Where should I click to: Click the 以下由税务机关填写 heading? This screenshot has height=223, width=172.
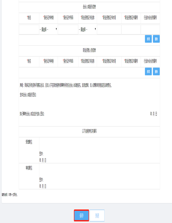pos(89,131)
